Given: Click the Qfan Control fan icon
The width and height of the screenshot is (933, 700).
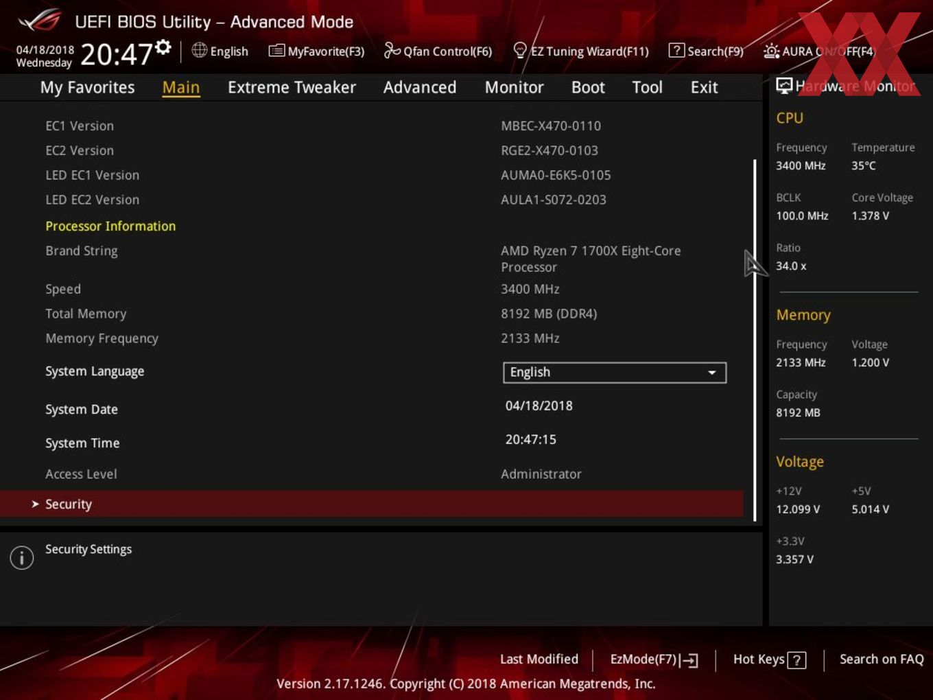Looking at the screenshot, I should pyautogui.click(x=392, y=50).
